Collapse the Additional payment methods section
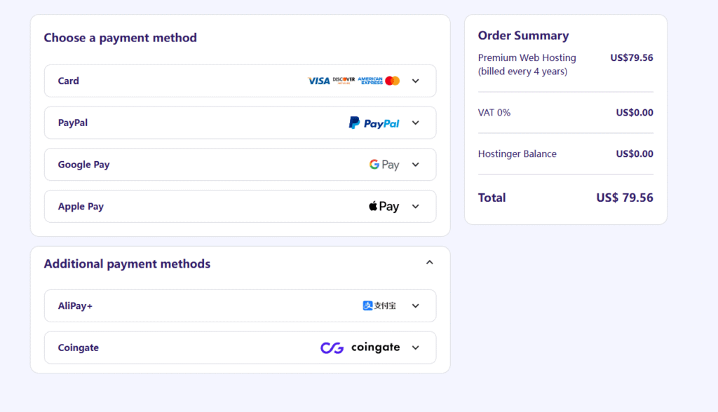Image resolution: width=718 pixels, height=412 pixels. [430, 263]
